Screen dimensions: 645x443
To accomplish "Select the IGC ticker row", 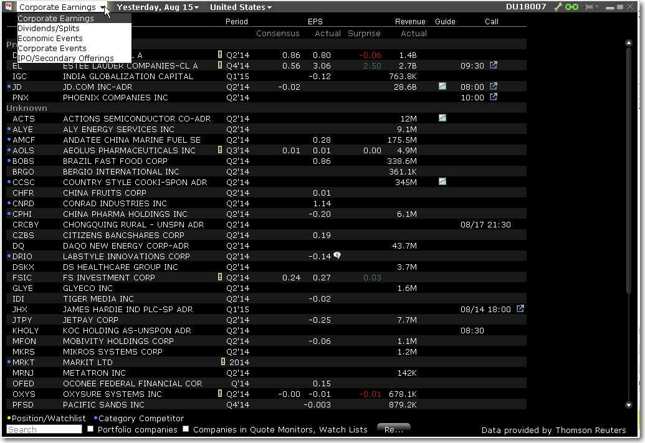I will pyautogui.click(x=266, y=76).
